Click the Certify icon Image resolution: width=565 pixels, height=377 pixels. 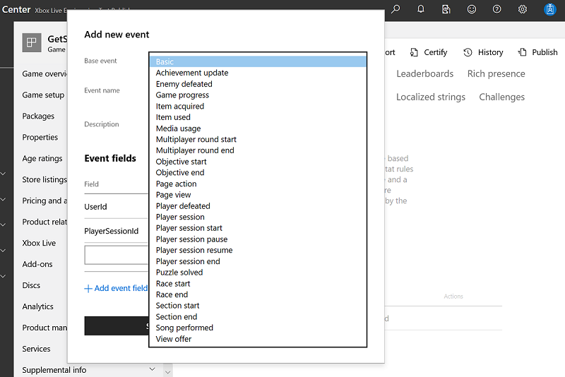pyautogui.click(x=414, y=52)
